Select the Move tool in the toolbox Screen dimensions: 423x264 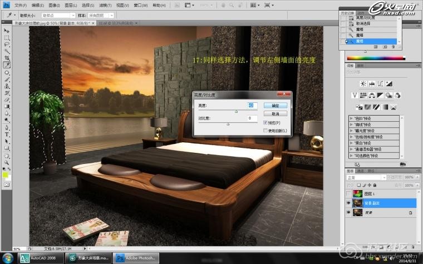(7, 31)
